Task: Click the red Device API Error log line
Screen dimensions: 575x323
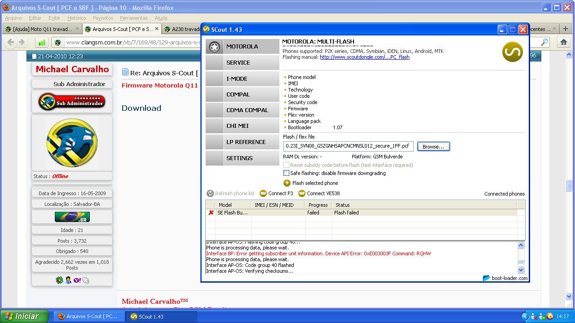Action: pos(318,253)
